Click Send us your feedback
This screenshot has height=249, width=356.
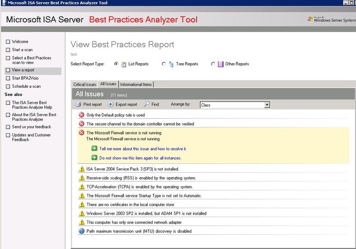32,127
